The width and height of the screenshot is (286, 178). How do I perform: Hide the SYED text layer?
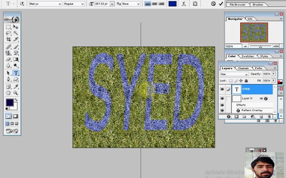[x=222, y=89]
